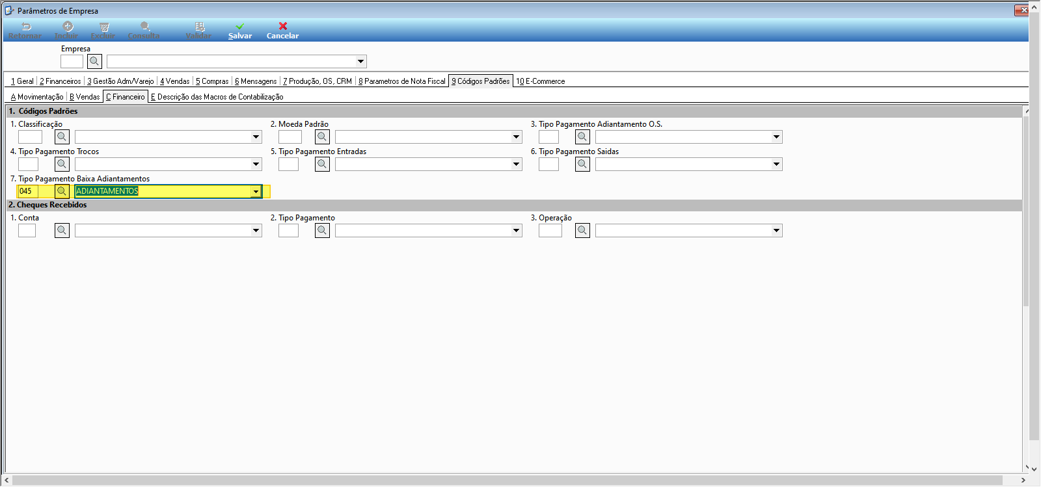
Task: Expand the Classificação dropdown
Action: [x=256, y=137]
